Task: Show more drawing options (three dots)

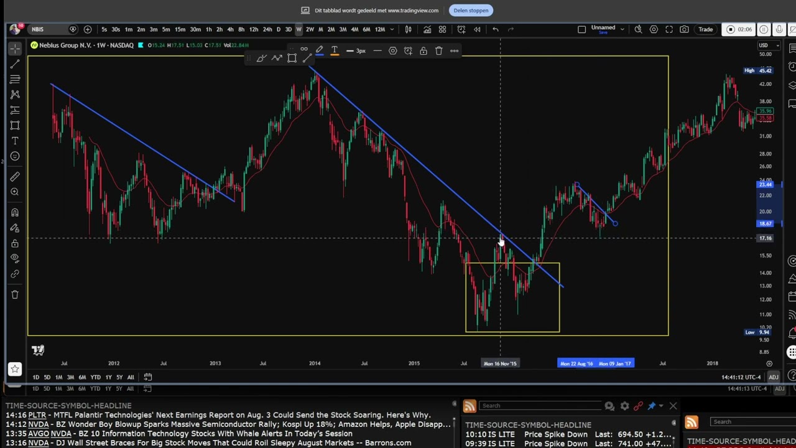Action: tap(454, 51)
